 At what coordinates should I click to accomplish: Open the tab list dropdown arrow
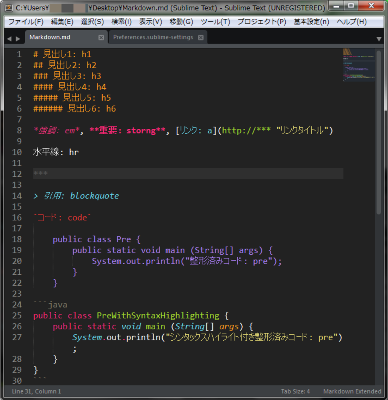pyautogui.click(x=379, y=39)
